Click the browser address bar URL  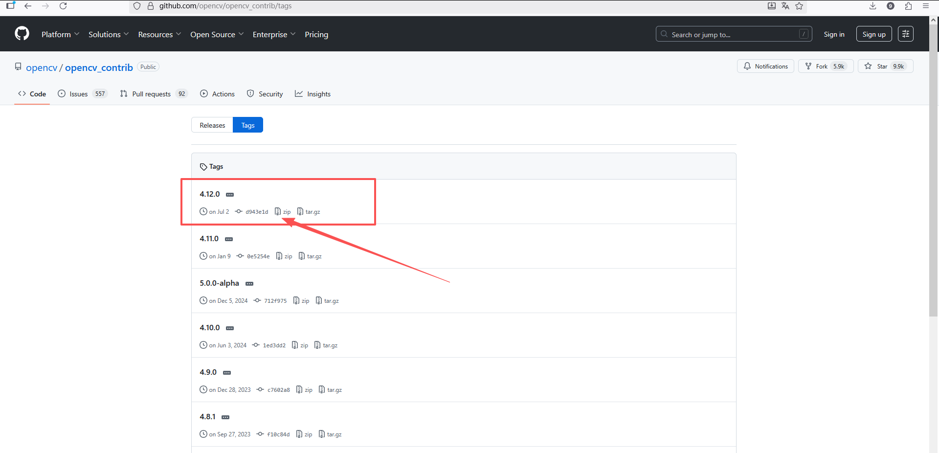[225, 6]
